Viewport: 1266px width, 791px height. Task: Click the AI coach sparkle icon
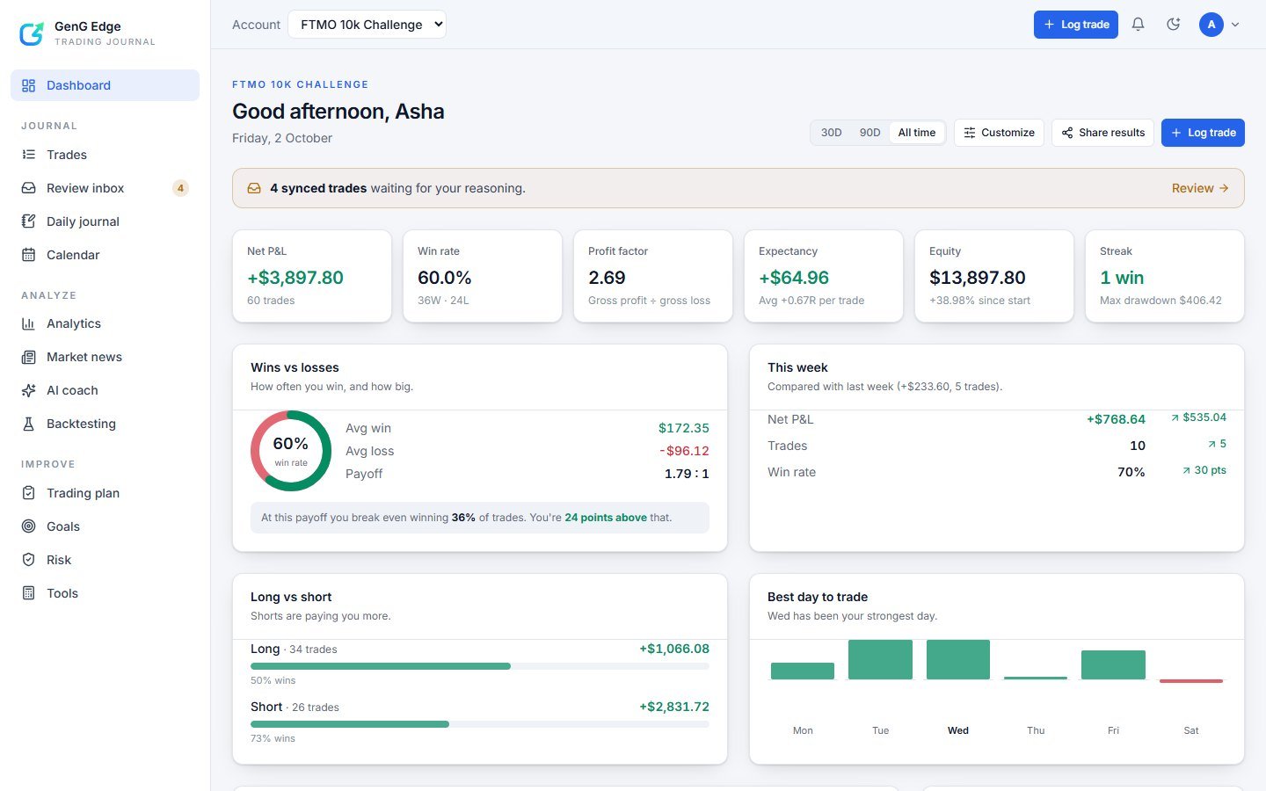28,390
